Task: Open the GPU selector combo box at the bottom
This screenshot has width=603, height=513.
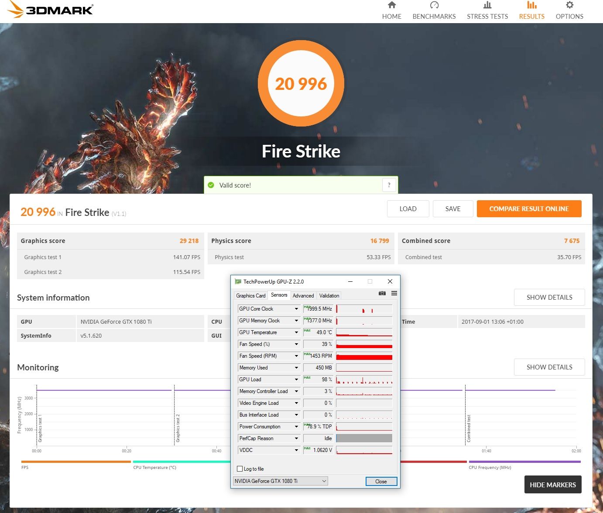Action: tap(281, 481)
